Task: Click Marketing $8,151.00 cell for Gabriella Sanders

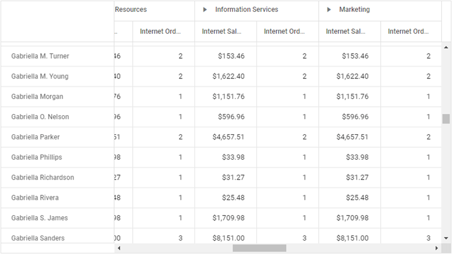Action: (x=352, y=238)
